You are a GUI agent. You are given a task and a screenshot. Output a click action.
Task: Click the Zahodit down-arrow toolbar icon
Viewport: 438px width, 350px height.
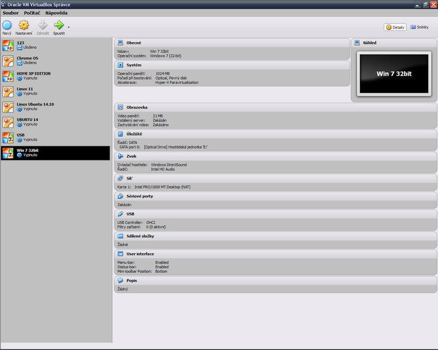point(43,25)
